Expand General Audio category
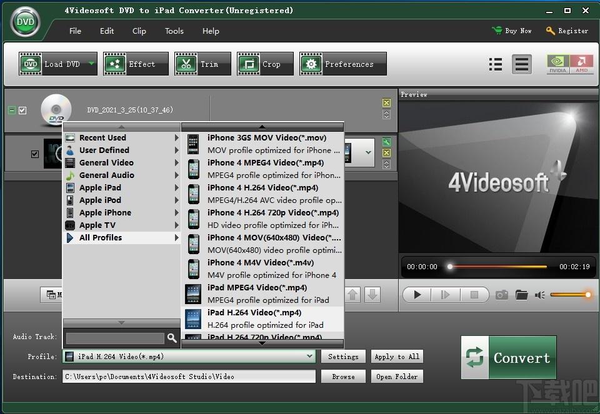This screenshot has width=600, height=414. pyautogui.click(x=122, y=175)
